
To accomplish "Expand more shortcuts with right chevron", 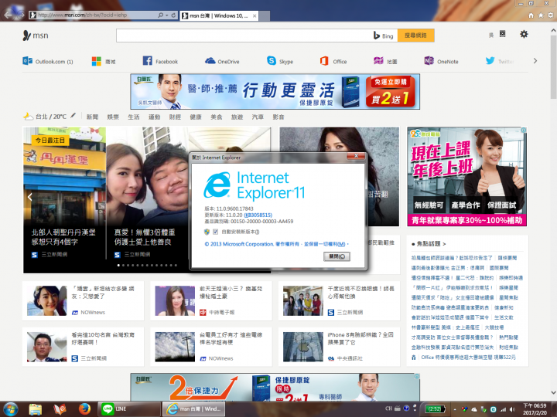I will 535,61.
